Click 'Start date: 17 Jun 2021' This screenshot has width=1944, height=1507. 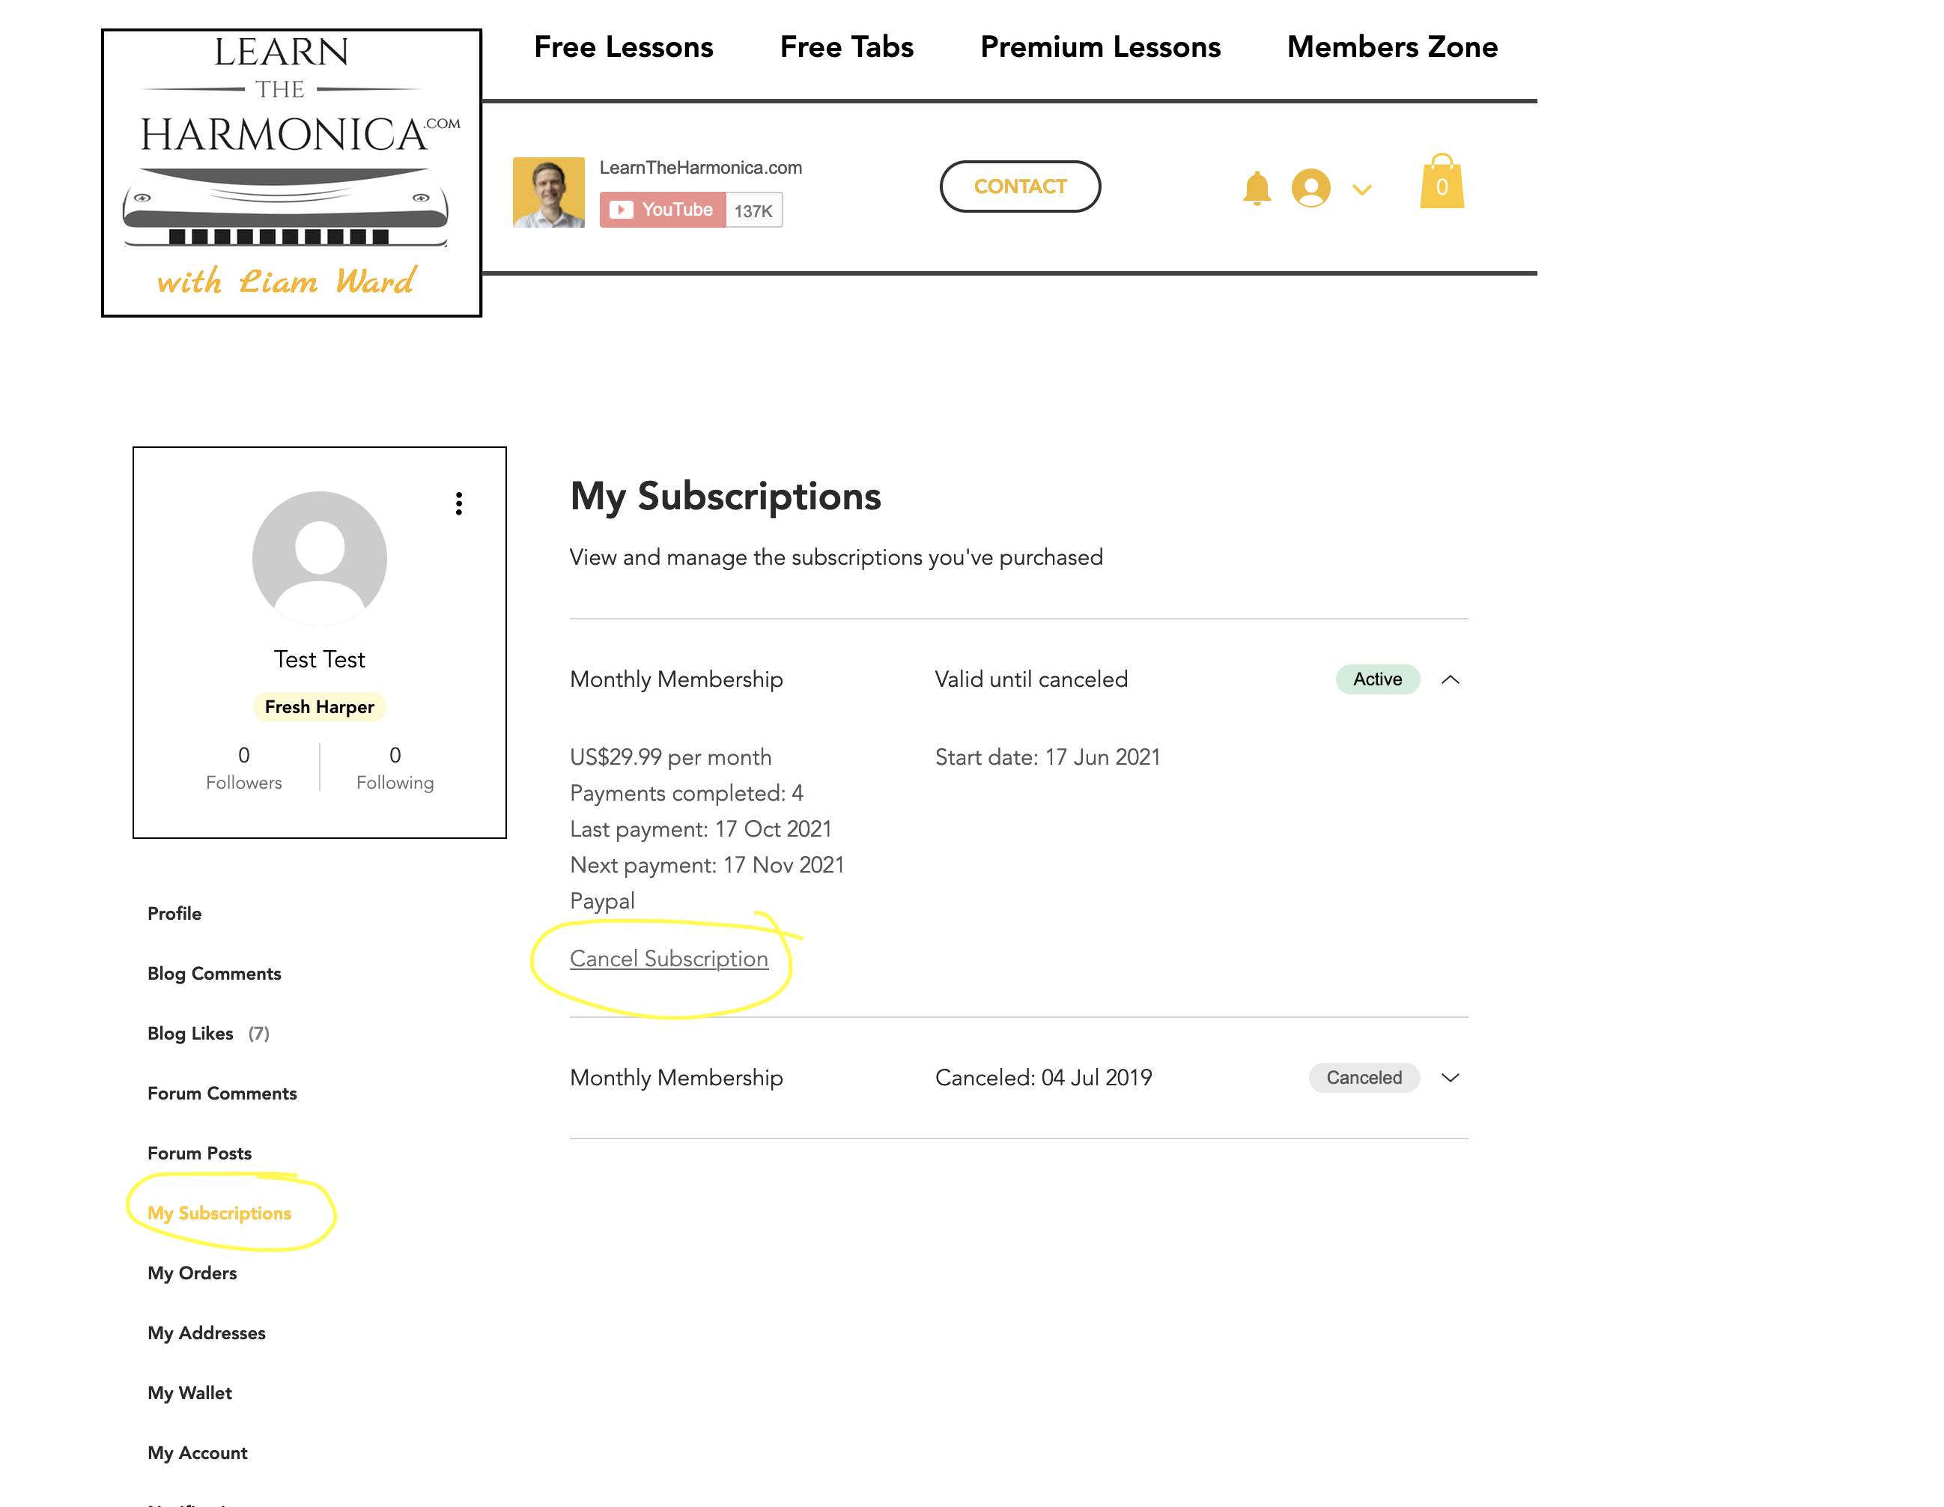(1048, 757)
